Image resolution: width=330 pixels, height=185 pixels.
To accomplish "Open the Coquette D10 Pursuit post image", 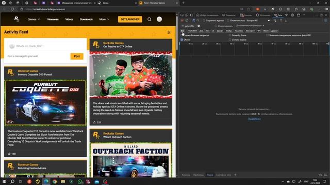I will pos(45,103).
